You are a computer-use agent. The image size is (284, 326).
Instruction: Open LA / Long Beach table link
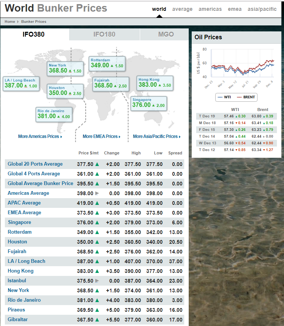pyautogui.click(x=27, y=261)
